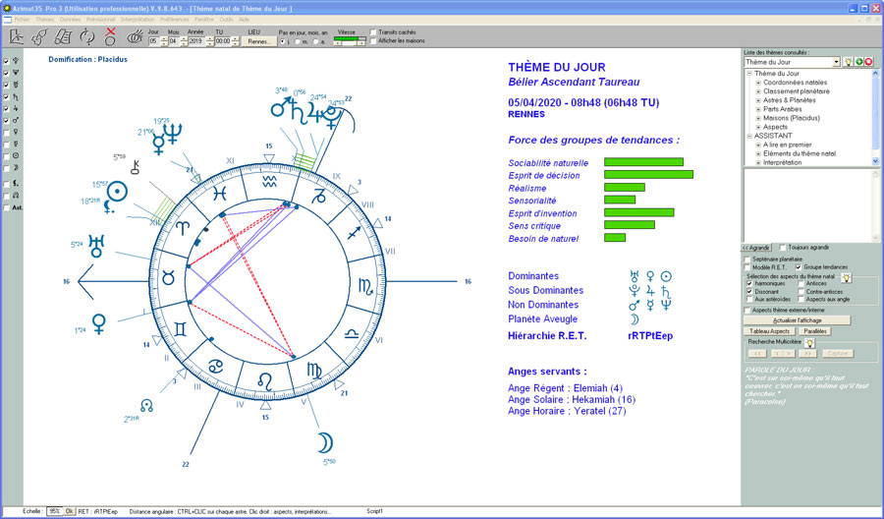Click the red X circle toolbar icon
The image size is (884, 519).
pyautogui.click(x=111, y=37)
